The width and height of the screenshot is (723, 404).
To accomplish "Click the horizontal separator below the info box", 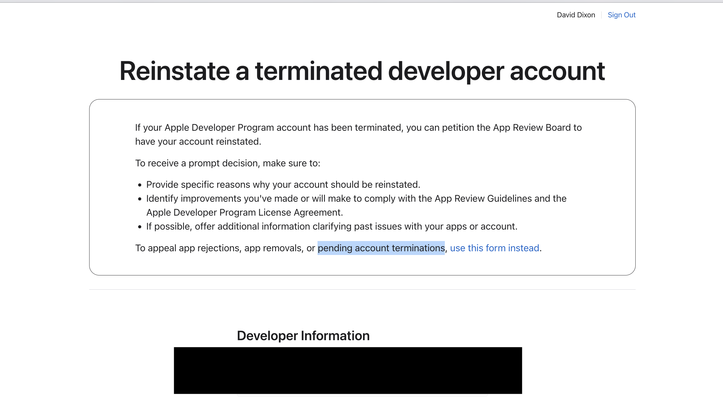I will [362, 289].
